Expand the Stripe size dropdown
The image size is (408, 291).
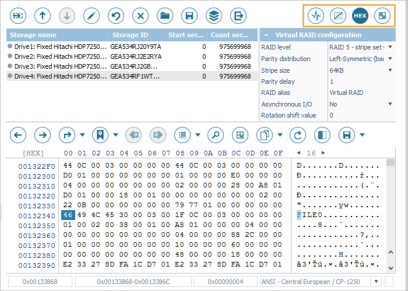tap(389, 70)
